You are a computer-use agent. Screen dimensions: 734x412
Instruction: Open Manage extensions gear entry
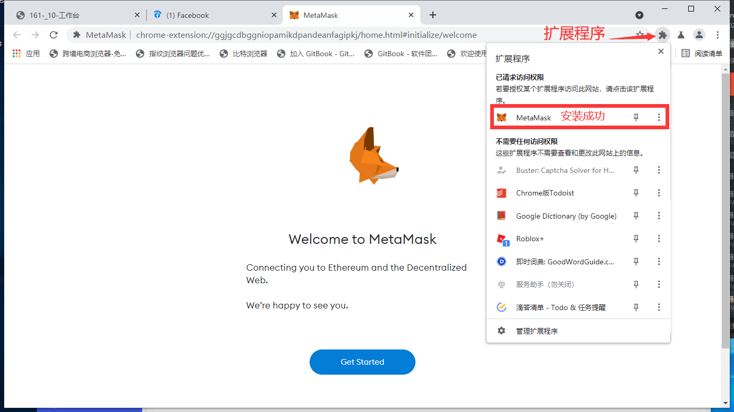(x=537, y=331)
